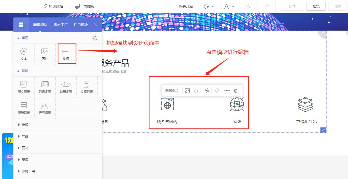
Task: Open the customer service headset dropdown
Action: (x=209, y=6)
